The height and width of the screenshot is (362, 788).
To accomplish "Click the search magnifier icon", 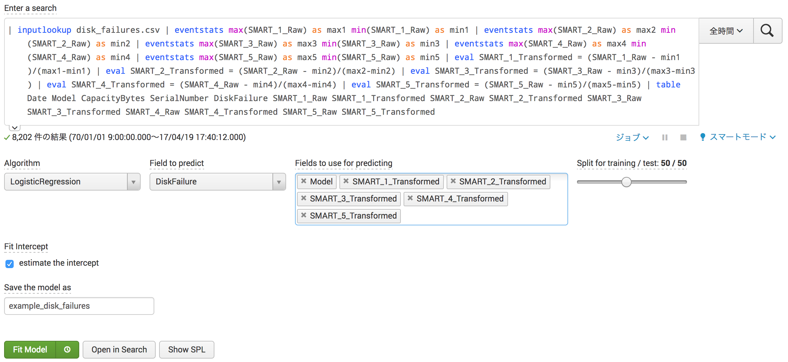I will 767,30.
